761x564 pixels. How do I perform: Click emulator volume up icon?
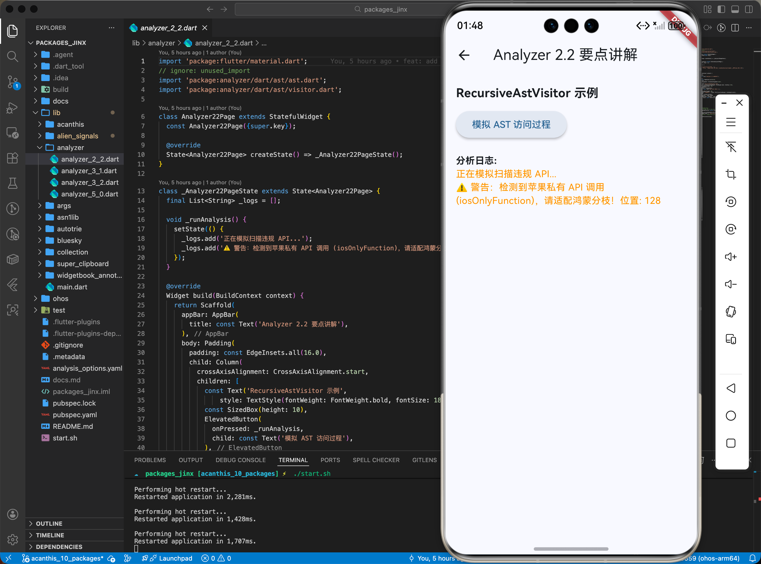click(x=731, y=257)
